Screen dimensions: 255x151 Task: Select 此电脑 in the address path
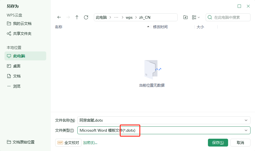pyautogui.click(x=101, y=17)
